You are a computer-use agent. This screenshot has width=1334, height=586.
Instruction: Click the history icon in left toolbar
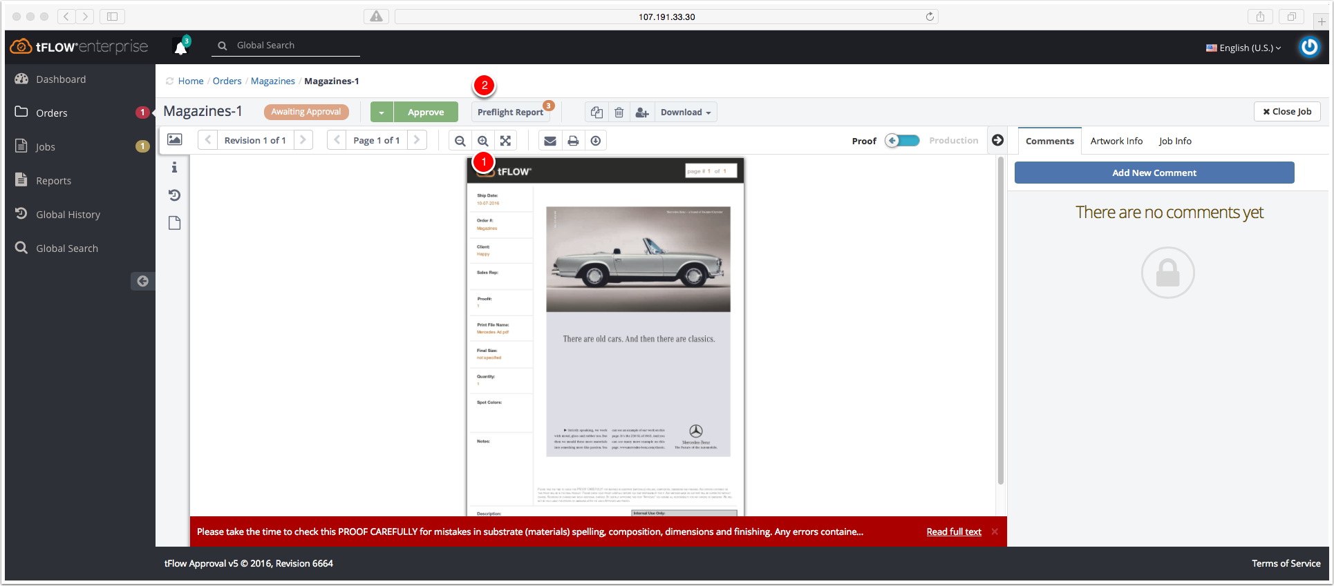(174, 195)
